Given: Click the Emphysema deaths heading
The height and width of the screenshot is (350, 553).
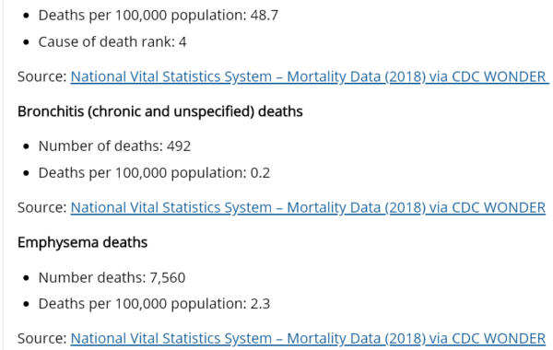Looking at the screenshot, I should pos(83,242).
